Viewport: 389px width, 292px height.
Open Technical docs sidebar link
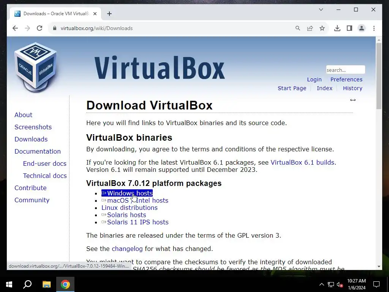(45, 176)
